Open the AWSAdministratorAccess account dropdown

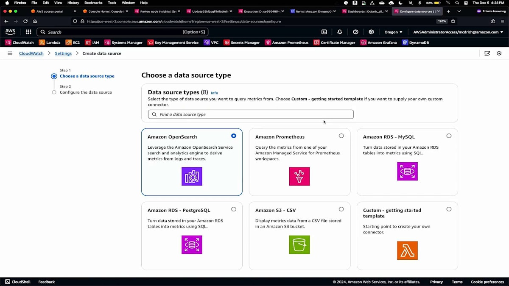(x=458, y=32)
